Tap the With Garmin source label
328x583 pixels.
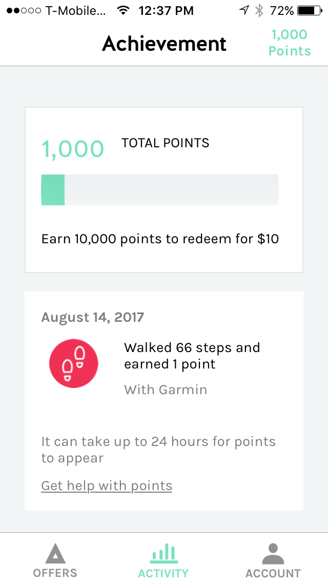[x=166, y=390]
